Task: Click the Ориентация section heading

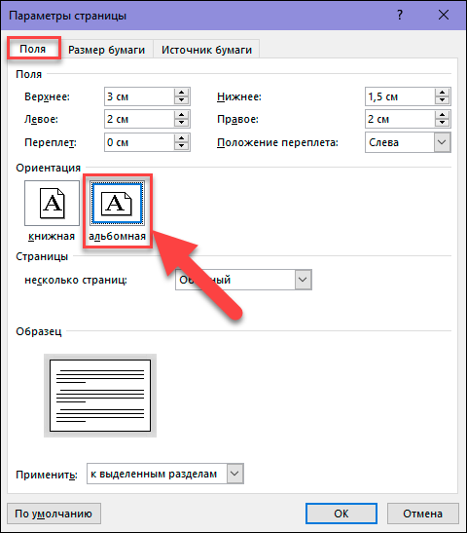Action: 49,168
